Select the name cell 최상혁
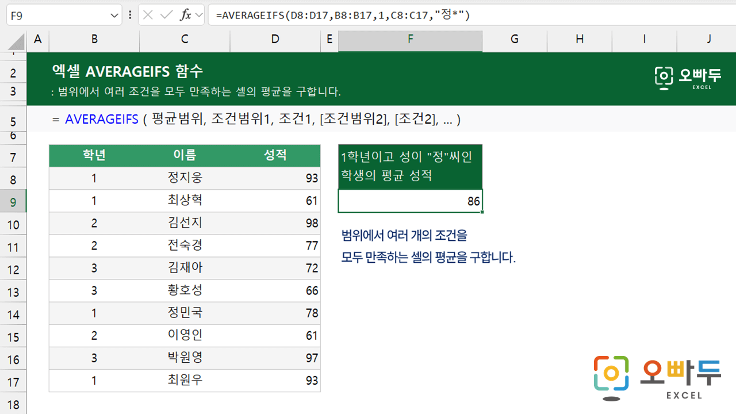 [x=185, y=200]
